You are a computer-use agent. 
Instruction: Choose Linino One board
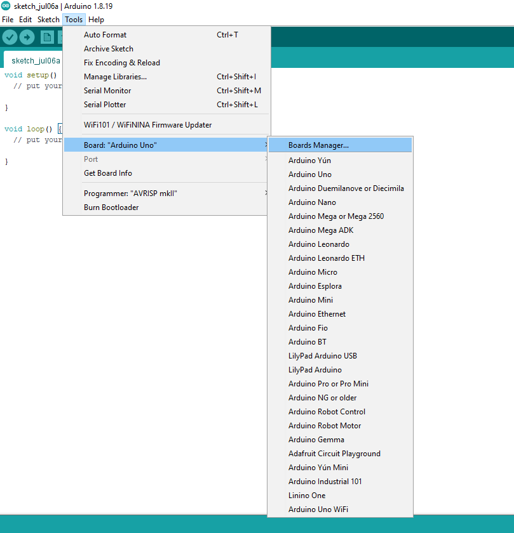click(340, 496)
